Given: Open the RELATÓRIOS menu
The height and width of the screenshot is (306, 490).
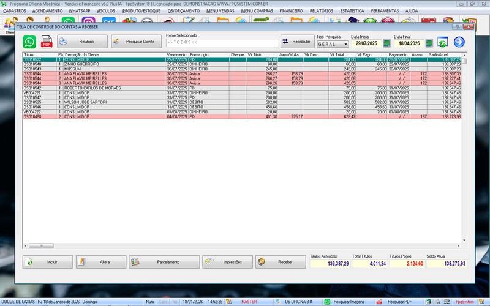Looking at the screenshot, I should (322, 10).
